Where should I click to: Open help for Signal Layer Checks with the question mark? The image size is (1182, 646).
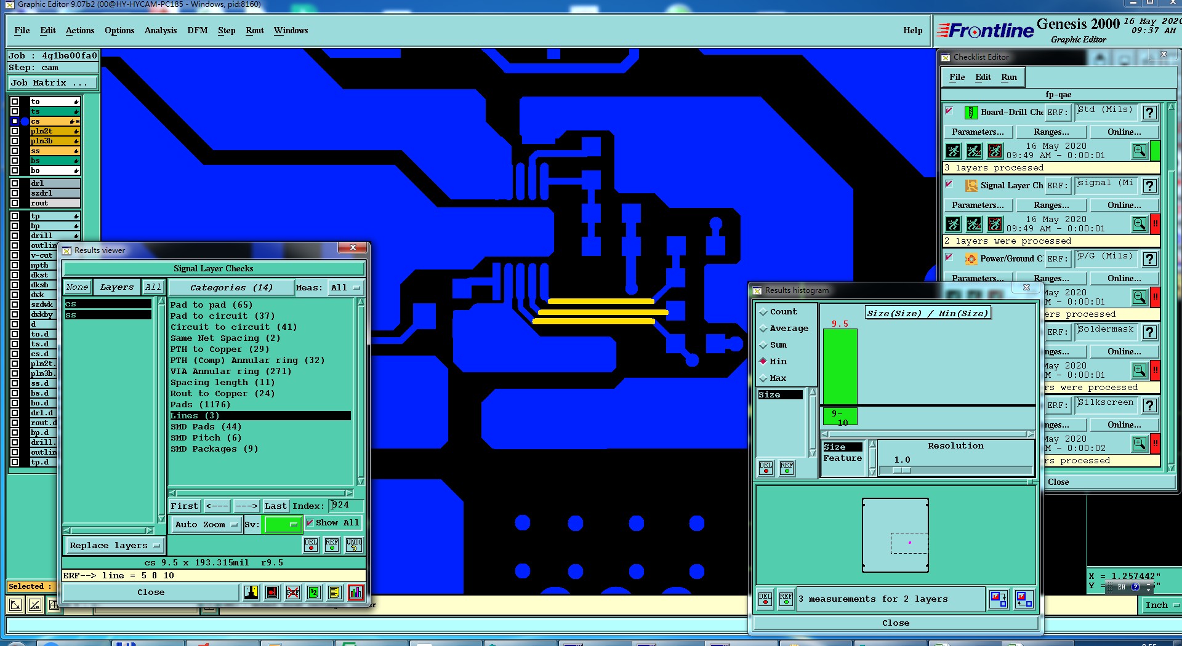click(1149, 186)
